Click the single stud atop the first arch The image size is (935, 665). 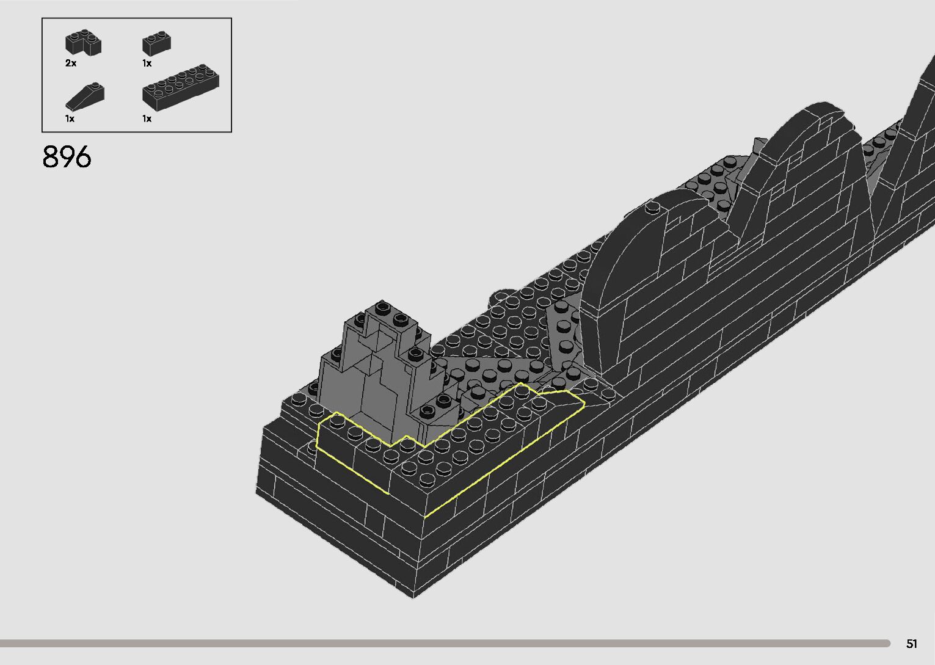coord(653,208)
